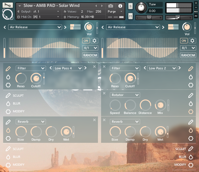
Task: Open right LFO rate 8/1 dropdown
Action: click(188, 48)
